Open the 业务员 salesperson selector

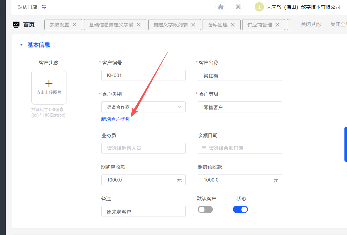coord(143,148)
